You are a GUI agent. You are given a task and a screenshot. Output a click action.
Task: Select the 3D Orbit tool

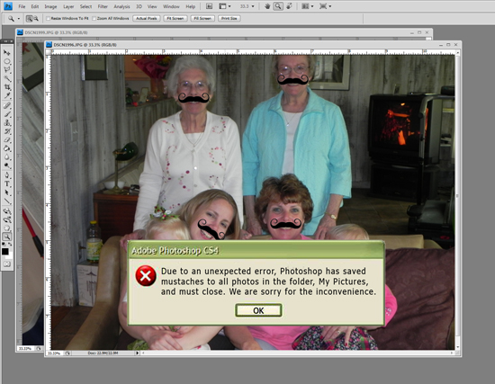pos(7,219)
